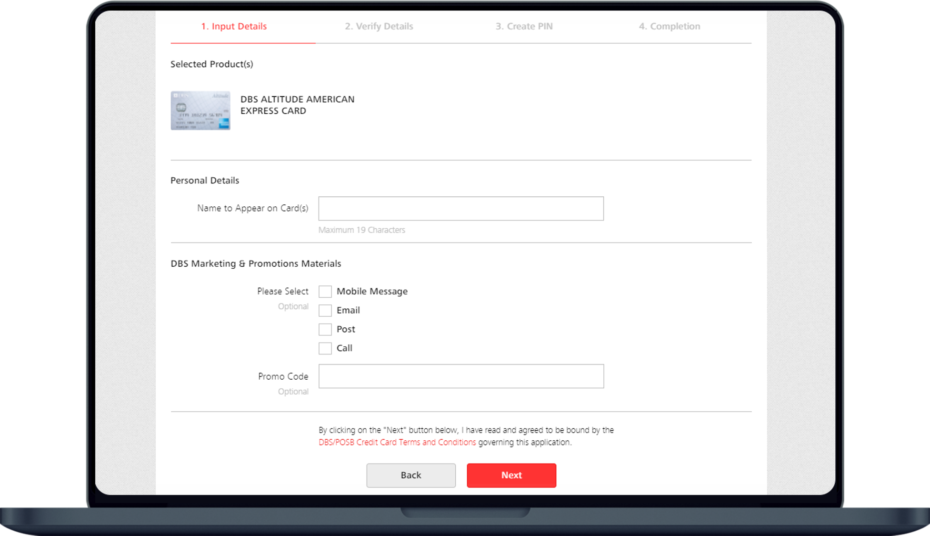Focus the Name to Appear on Card field

[460, 209]
